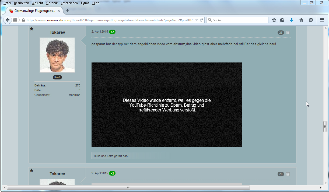Open the Lesezeichen menu
Screen dimensions: 329x192
point(69,3)
